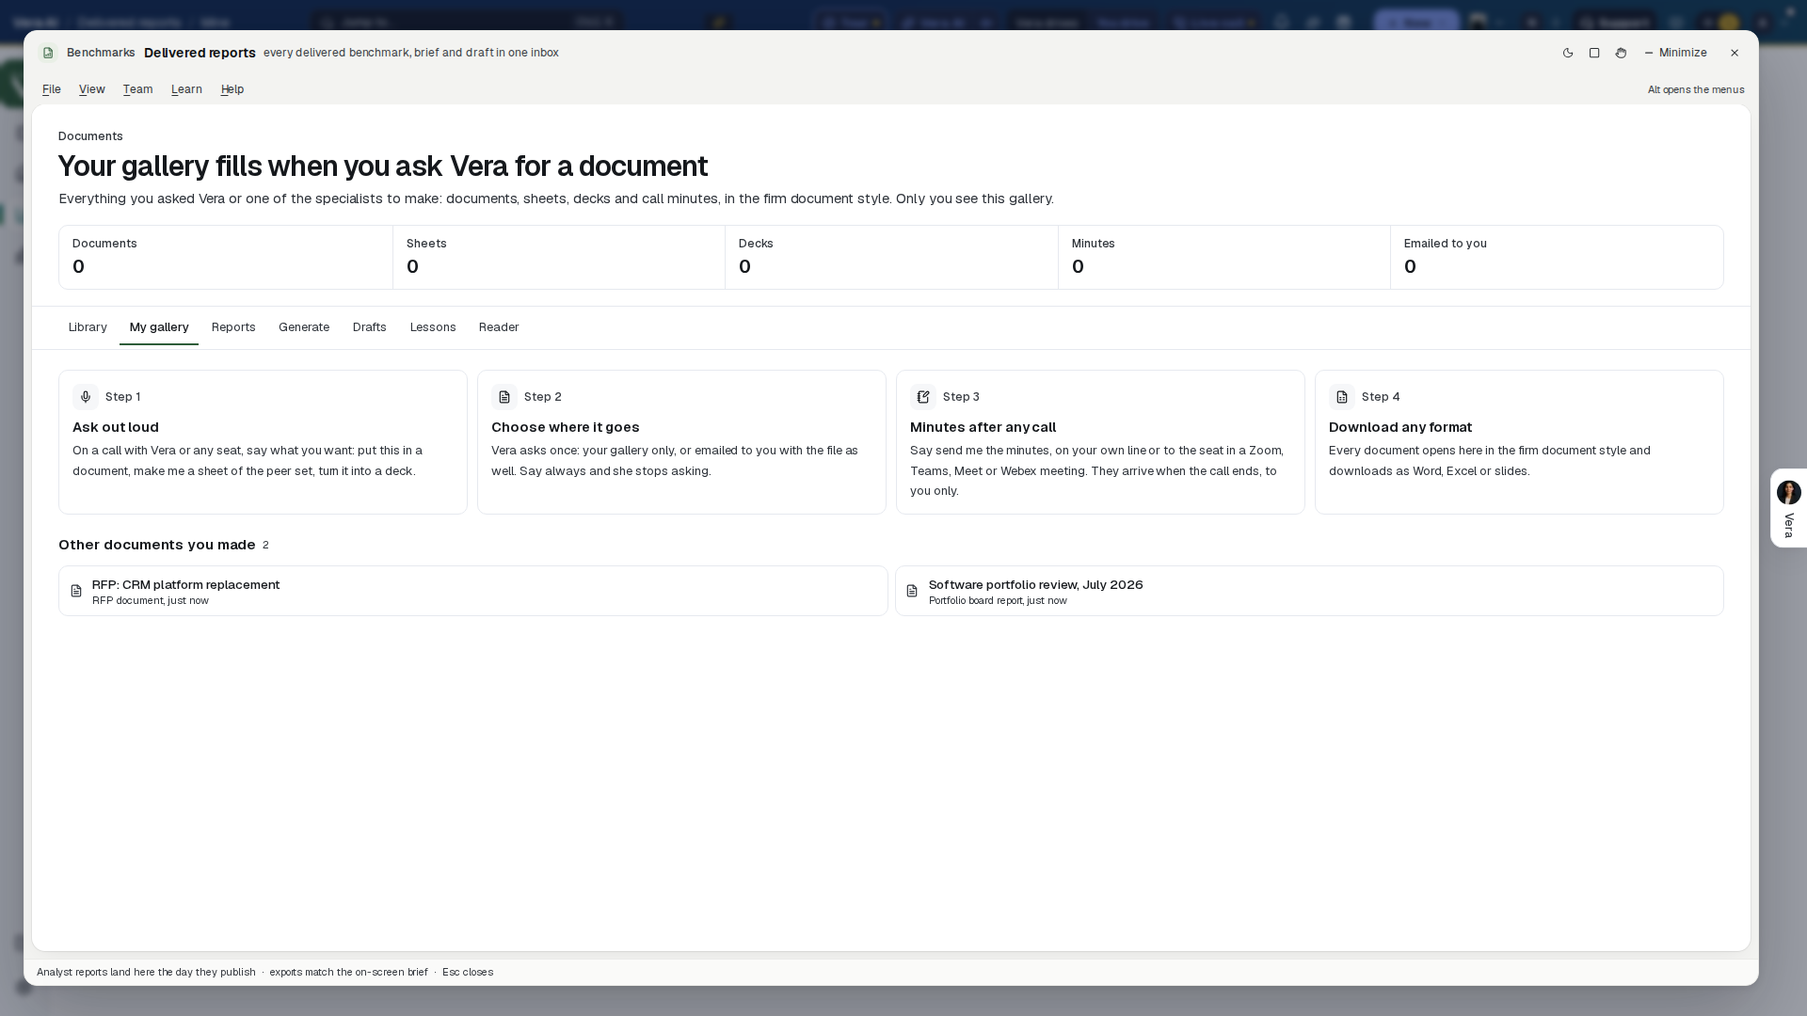The height and width of the screenshot is (1016, 1807).
Task: Open RFP: CRM platform replacement document
Action: click(473, 591)
